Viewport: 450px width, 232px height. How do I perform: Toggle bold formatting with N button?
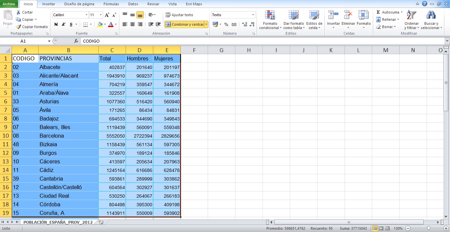(55, 25)
